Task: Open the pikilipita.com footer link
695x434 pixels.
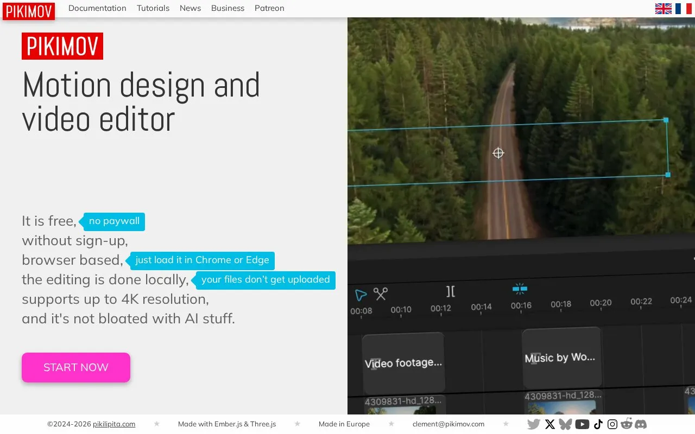Action: 114,424
